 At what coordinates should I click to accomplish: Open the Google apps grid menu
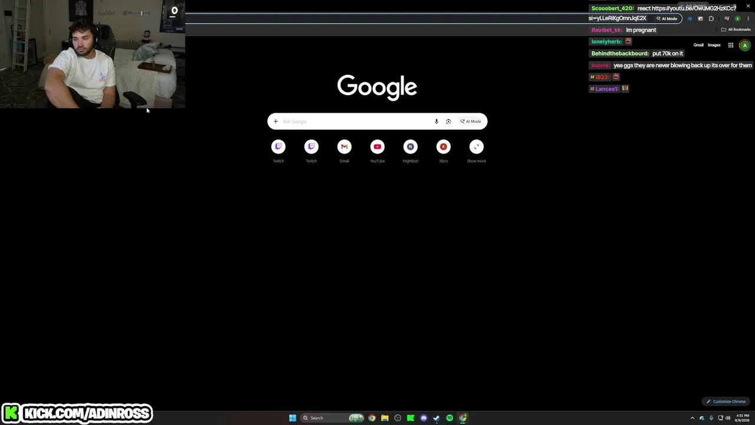click(731, 45)
